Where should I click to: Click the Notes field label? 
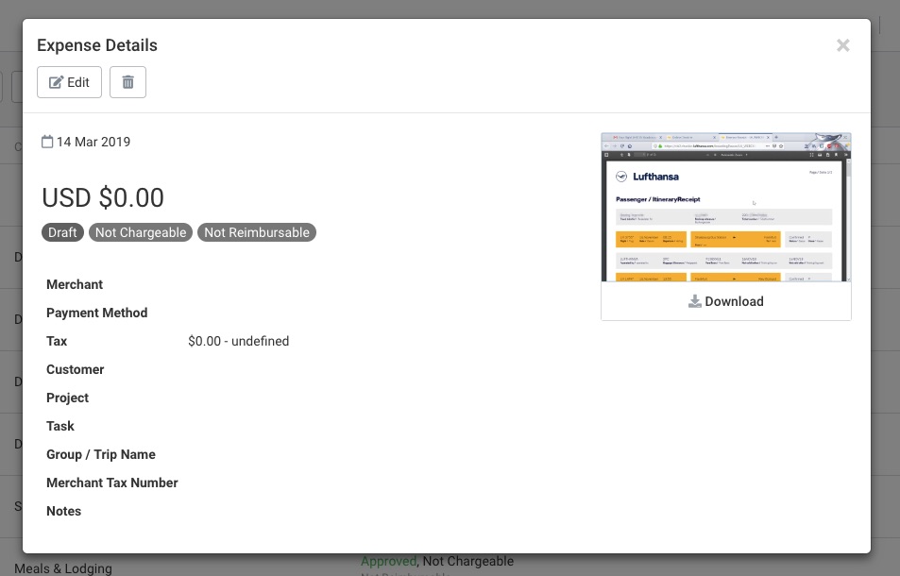point(63,511)
